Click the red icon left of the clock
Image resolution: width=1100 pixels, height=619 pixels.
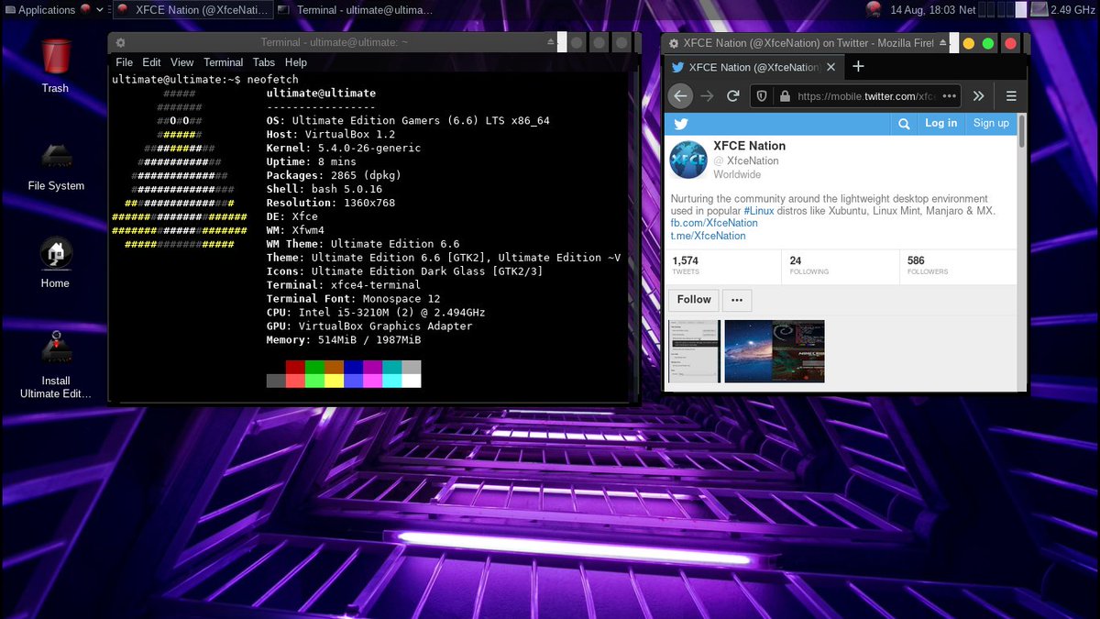(874, 10)
